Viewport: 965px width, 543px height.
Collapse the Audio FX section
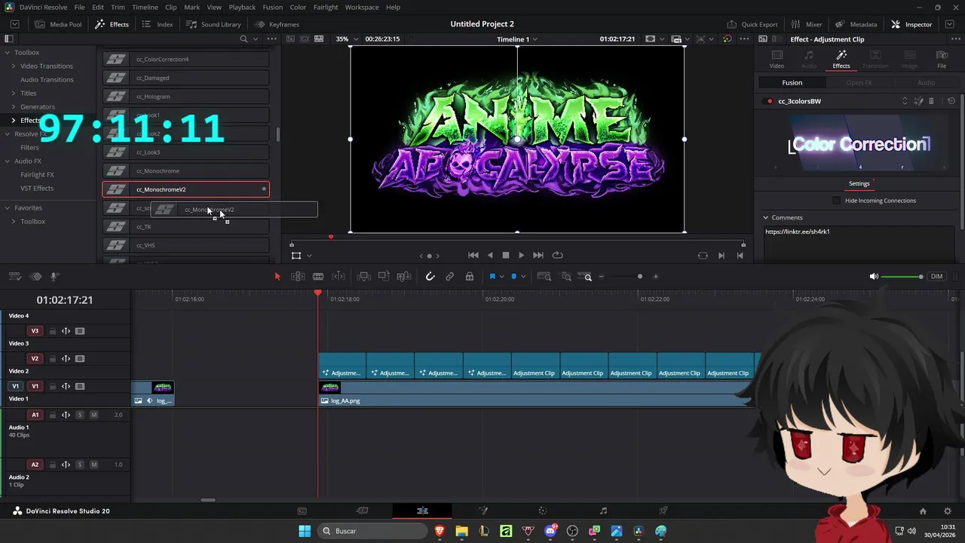coord(7,161)
